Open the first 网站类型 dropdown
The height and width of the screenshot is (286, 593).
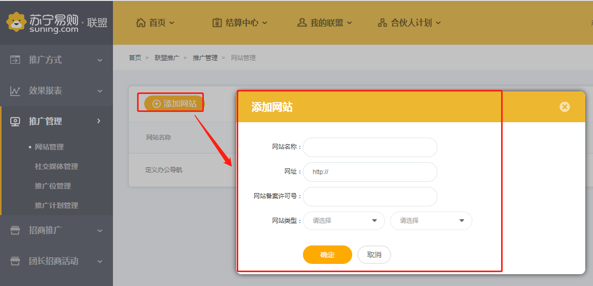click(x=343, y=221)
